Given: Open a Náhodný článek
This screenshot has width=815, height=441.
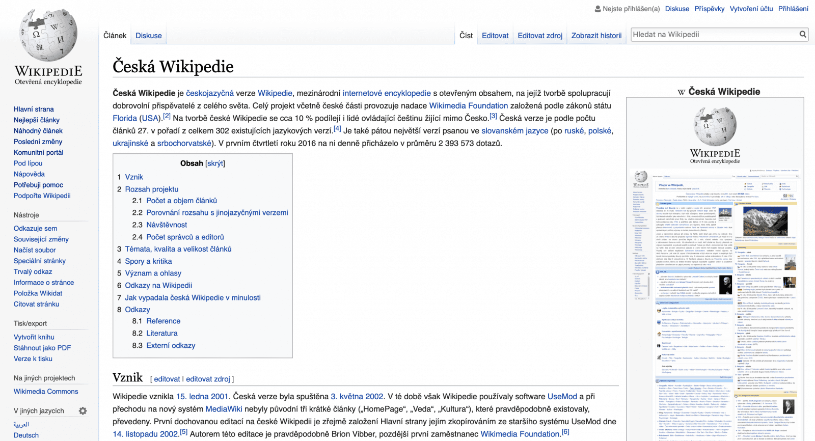Looking at the screenshot, I should (x=38, y=131).
